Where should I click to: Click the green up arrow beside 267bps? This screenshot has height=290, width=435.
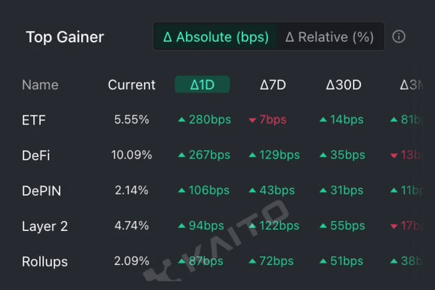[x=182, y=155]
